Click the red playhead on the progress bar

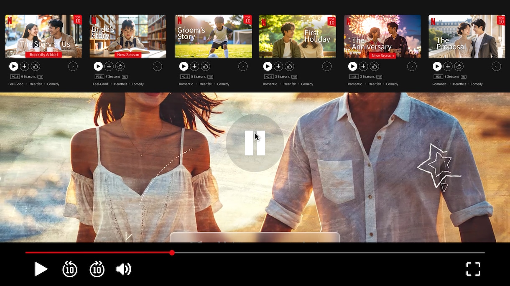point(172,253)
